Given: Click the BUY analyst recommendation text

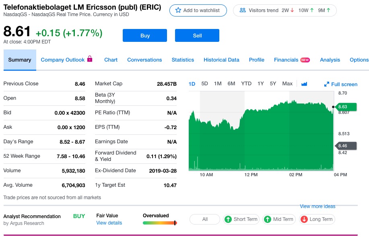Looking at the screenshot, I should tap(79, 216).
